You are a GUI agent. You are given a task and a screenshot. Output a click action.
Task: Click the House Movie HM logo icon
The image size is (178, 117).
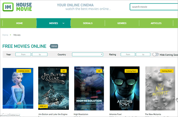tap(8, 7)
